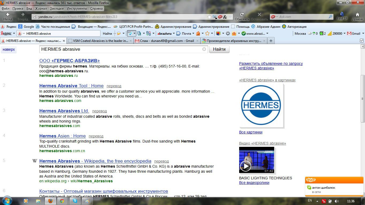The width and height of the screenshot is (365, 205).
Task: Open the Авторизация bookmark
Action: coord(294,26)
